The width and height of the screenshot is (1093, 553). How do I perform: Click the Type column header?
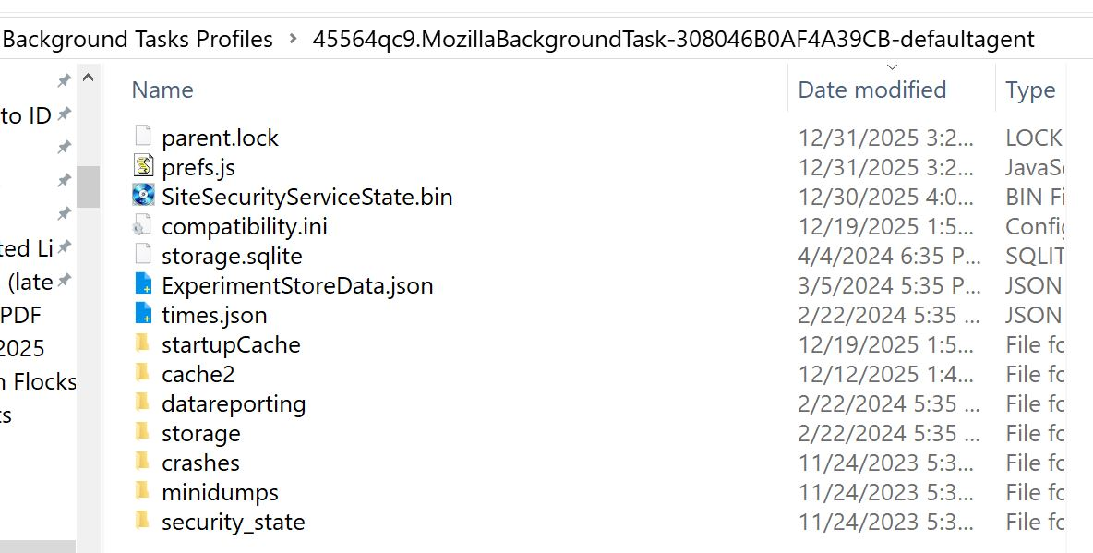(1030, 90)
